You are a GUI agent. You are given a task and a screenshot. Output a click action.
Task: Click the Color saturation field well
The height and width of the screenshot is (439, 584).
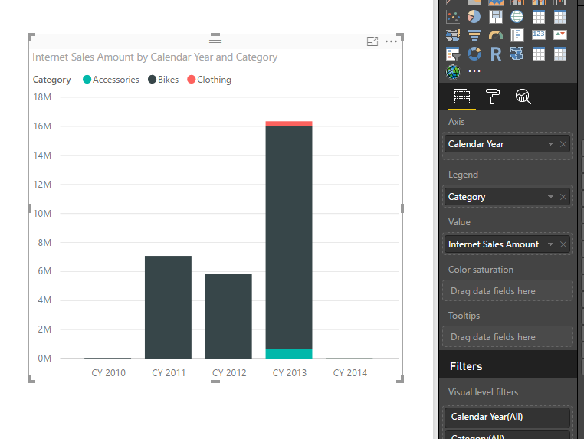(x=507, y=290)
